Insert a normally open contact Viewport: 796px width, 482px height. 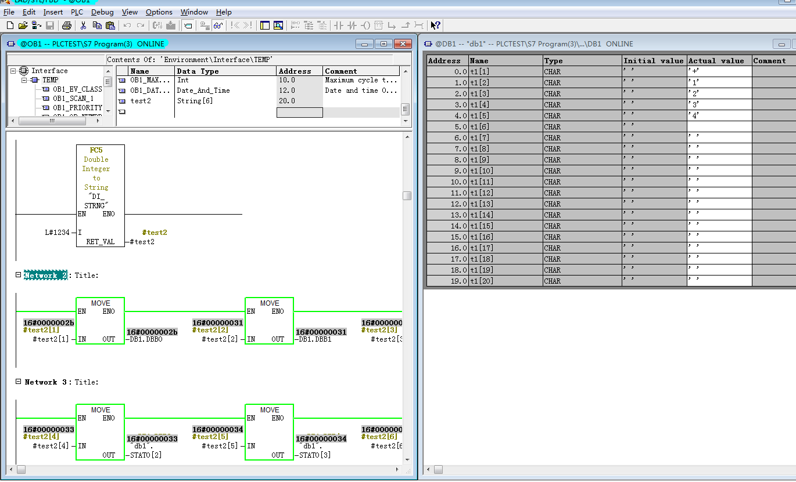pyautogui.click(x=339, y=26)
